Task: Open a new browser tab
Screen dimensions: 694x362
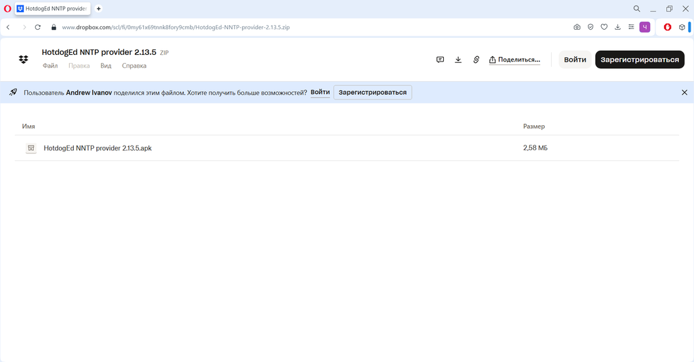Action: [x=99, y=8]
